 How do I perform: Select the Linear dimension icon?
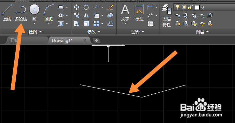coord(150,7)
